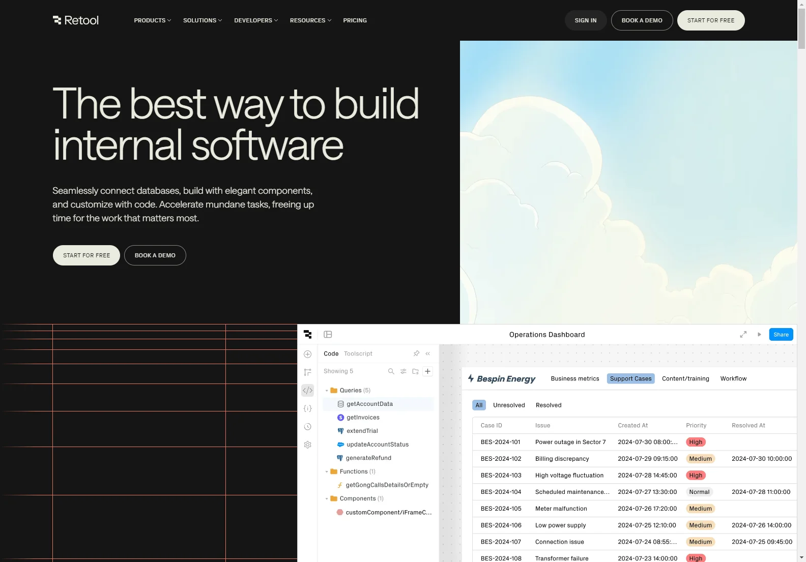This screenshot has height=562, width=806.
Task: Click the hero Book a Demo button
Action: (x=155, y=255)
